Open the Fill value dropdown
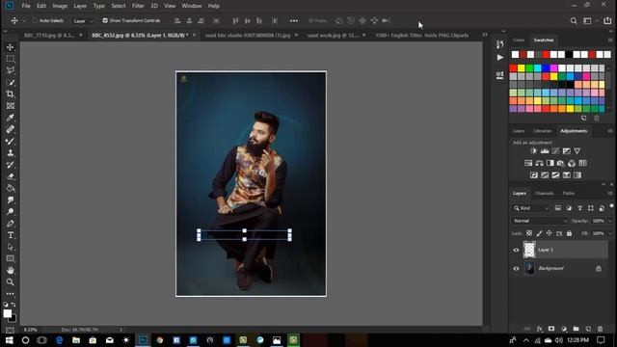The width and height of the screenshot is (617, 347). [x=610, y=233]
